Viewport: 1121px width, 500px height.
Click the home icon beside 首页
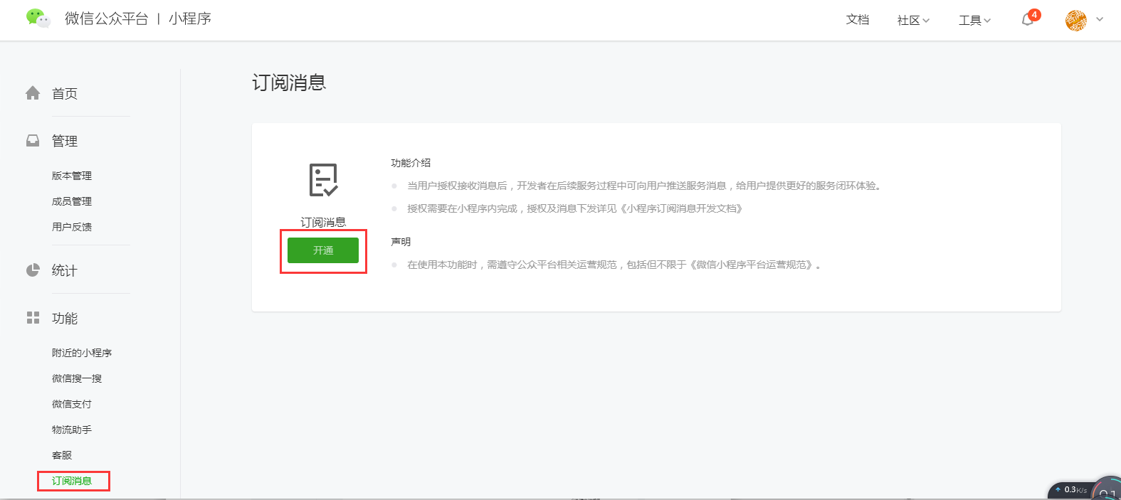pyautogui.click(x=33, y=93)
